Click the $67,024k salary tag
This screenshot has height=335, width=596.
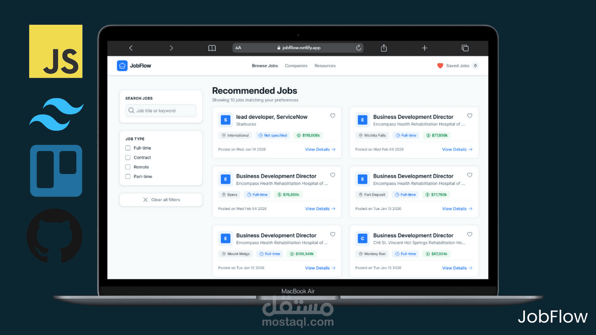436,254
